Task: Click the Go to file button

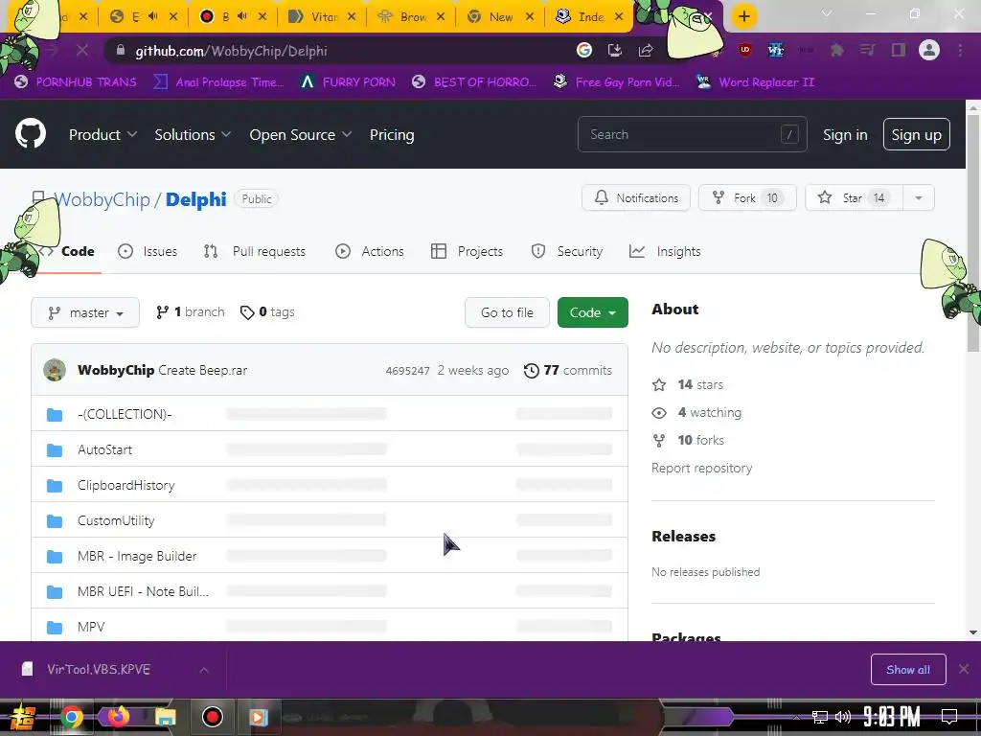Action: [507, 312]
